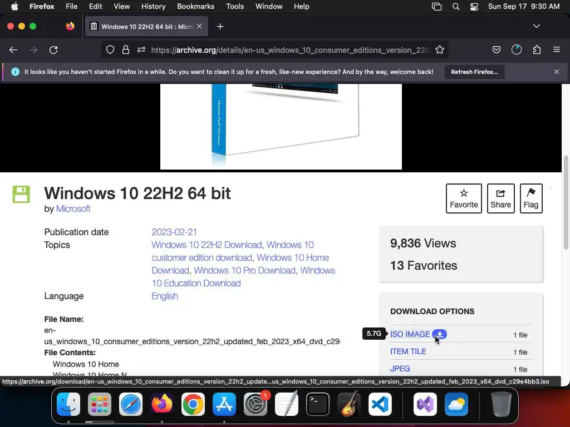Open the Weather app from the dock
570x427 pixels.
coord(456,404)
